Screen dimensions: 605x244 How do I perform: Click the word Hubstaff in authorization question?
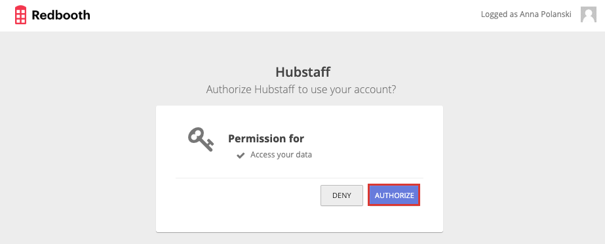275,90
